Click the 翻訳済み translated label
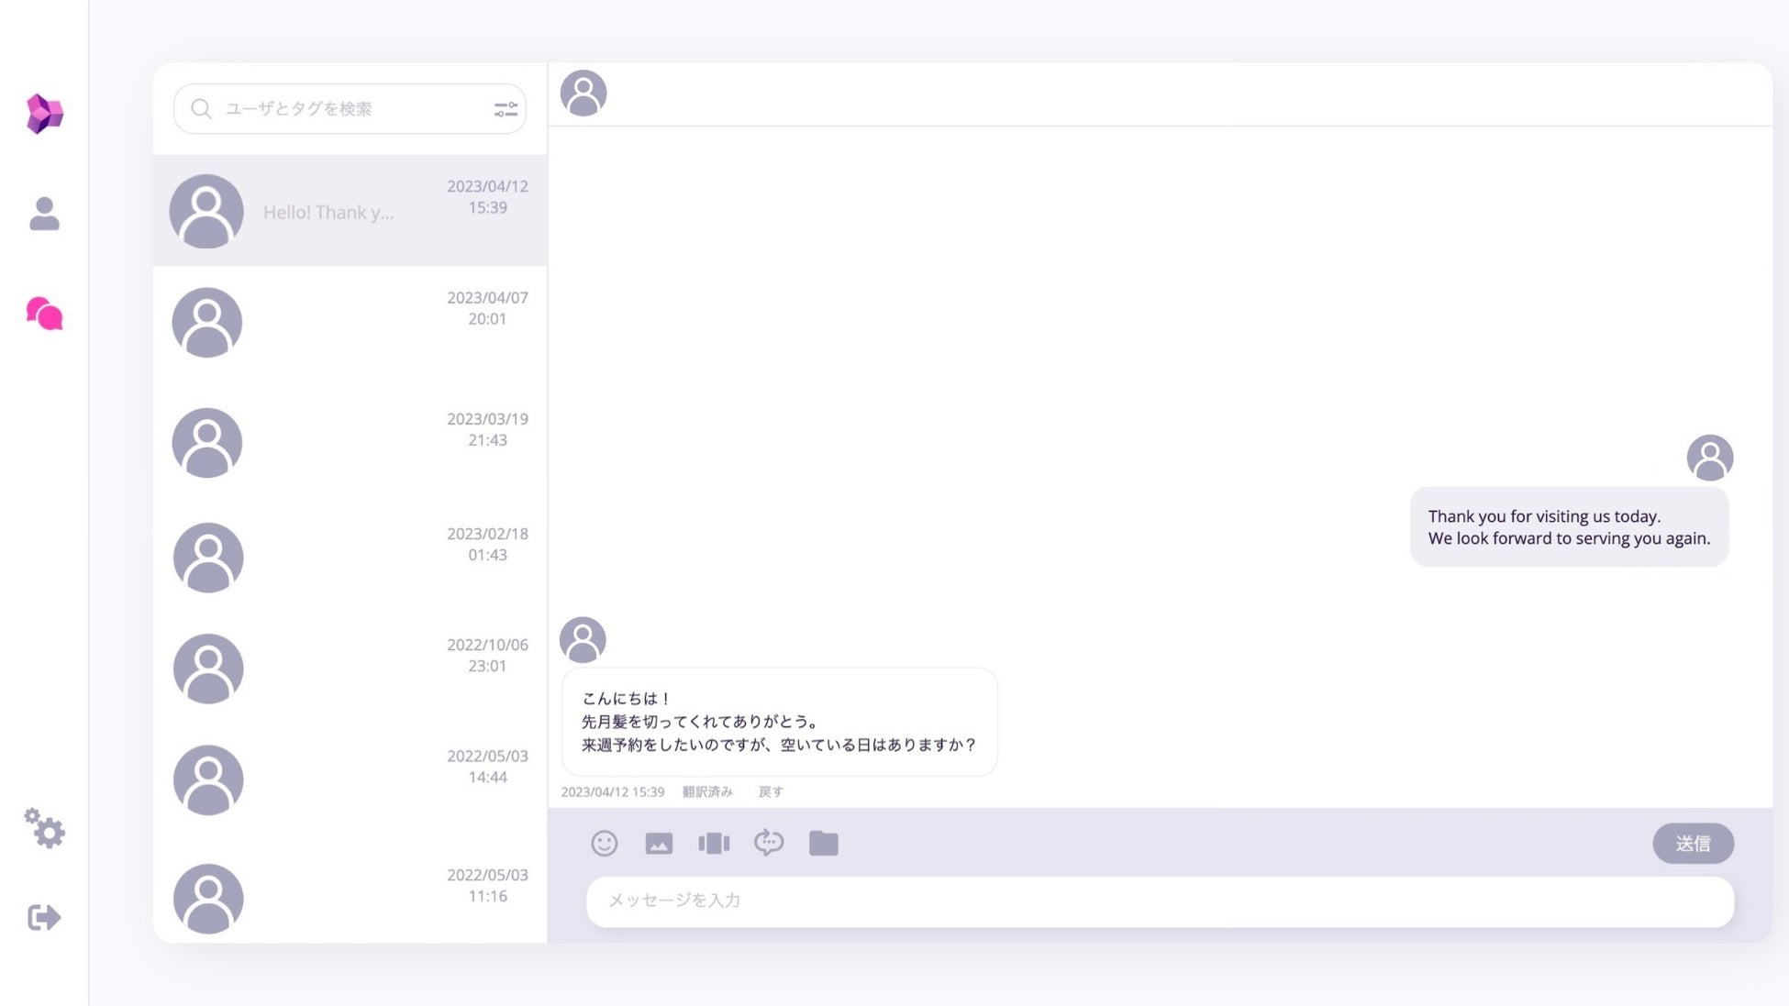The height and width of the screenshot is (1006, 1789). click(707, 791)
